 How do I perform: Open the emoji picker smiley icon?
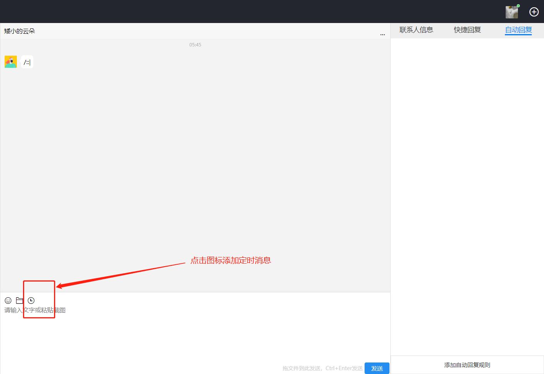click(x=8, y=300)
